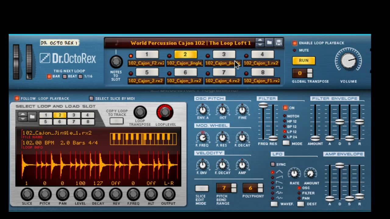The image size is (390, 219).
Task: Toggle Enable Loop Playback
Action: click(x=295, y=43)
